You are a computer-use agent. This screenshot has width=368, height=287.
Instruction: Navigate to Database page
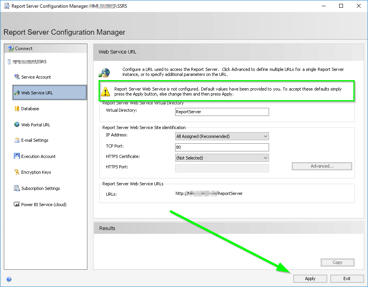(x=30, y=109)
